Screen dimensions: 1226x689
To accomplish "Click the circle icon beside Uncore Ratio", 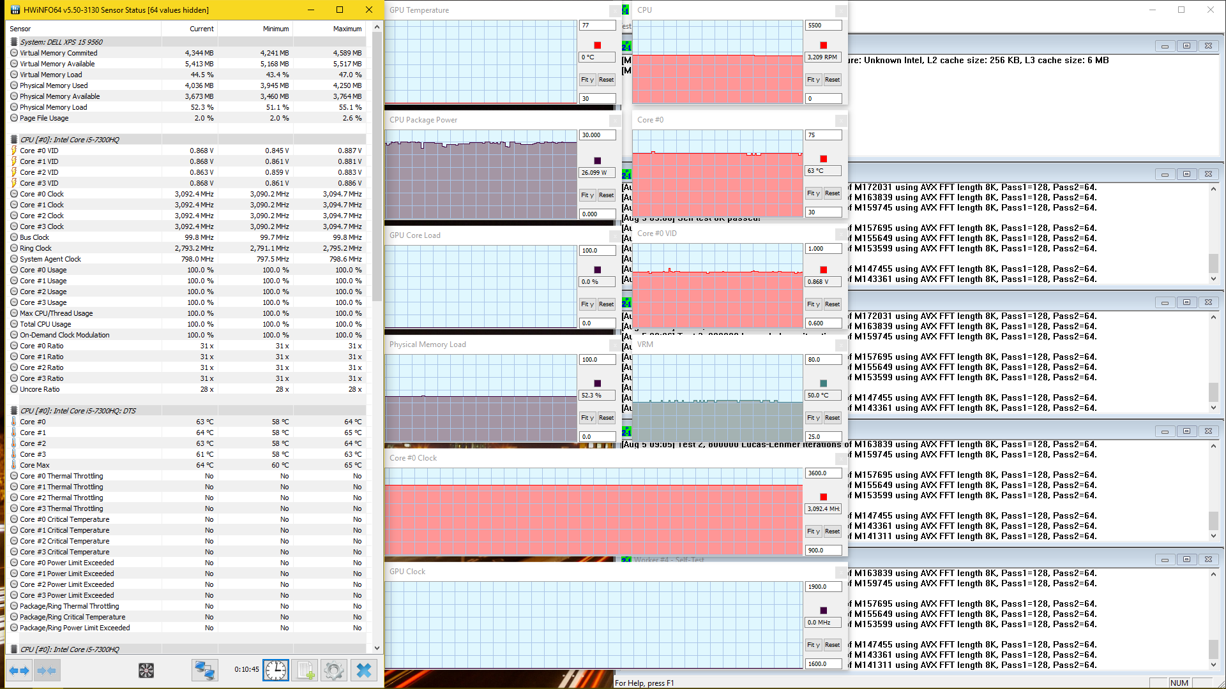I will (x=14, y=389).
